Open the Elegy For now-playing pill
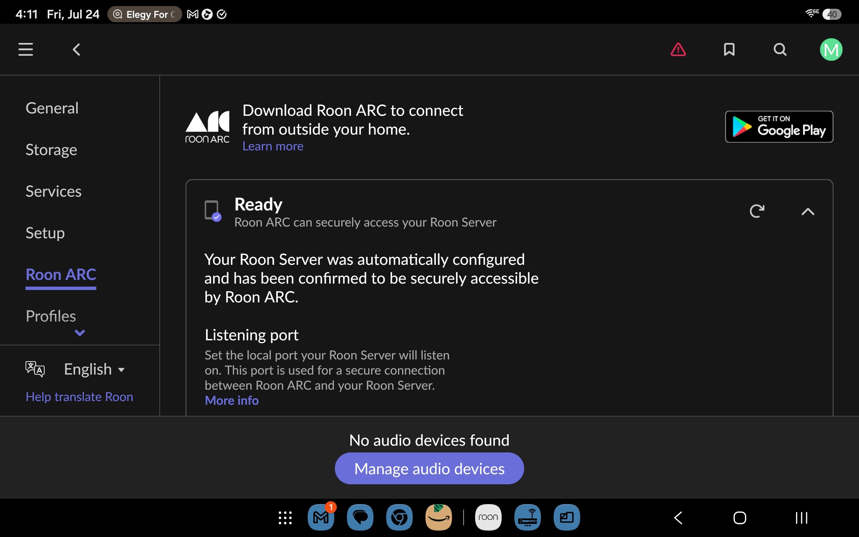The height and width of the screenshot is (537, 859). (145, 14)
